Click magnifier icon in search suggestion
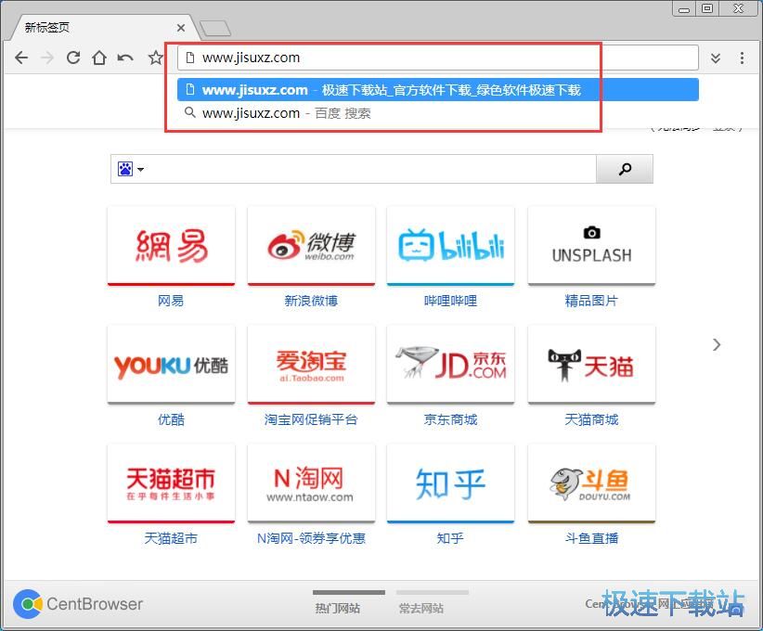 pyautogui.click(x=189, y=112)
